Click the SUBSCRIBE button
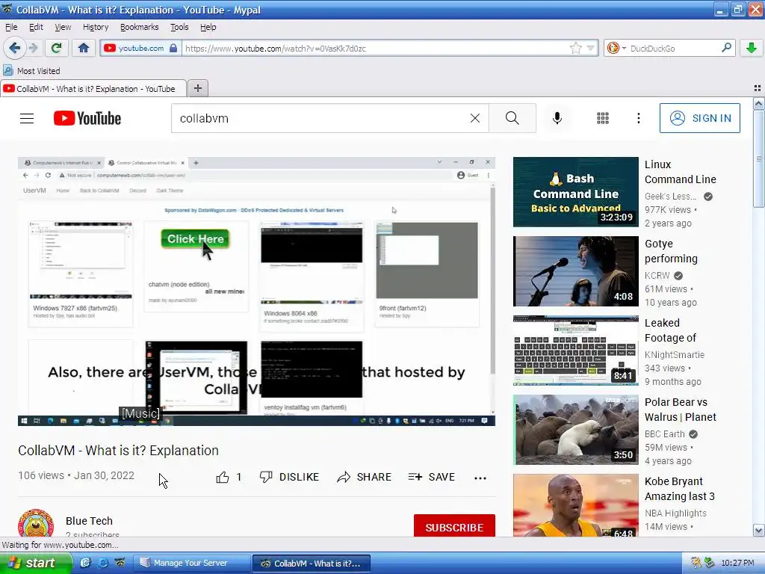This screenshot has width=765, height=574. pos(454,525)
